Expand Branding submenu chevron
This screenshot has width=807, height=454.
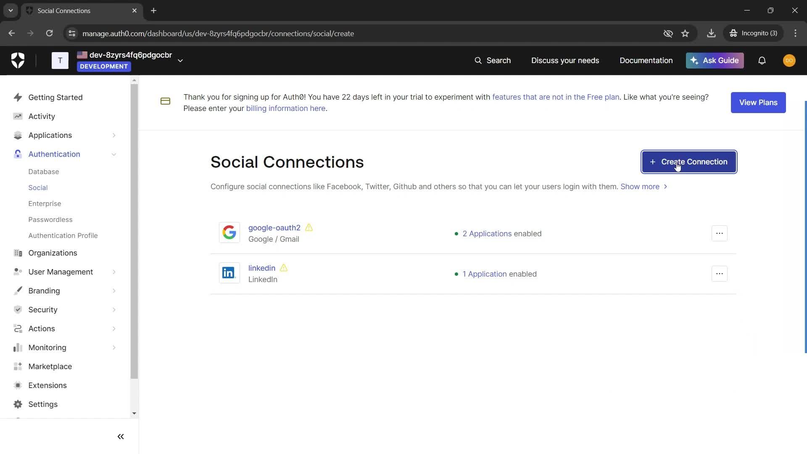pos(114,291)
